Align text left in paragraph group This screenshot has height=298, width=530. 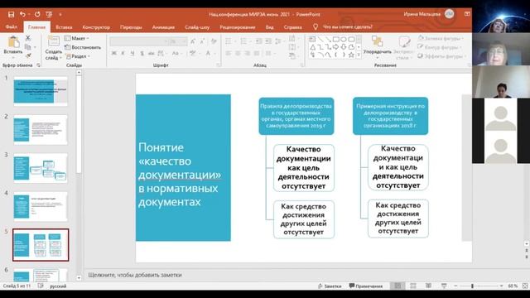tap(229, 53)
